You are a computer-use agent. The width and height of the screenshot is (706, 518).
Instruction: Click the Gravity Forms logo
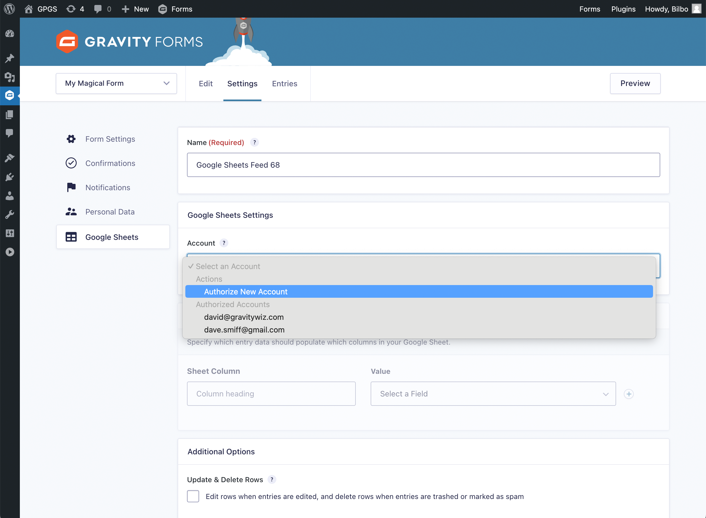(130, 42)
